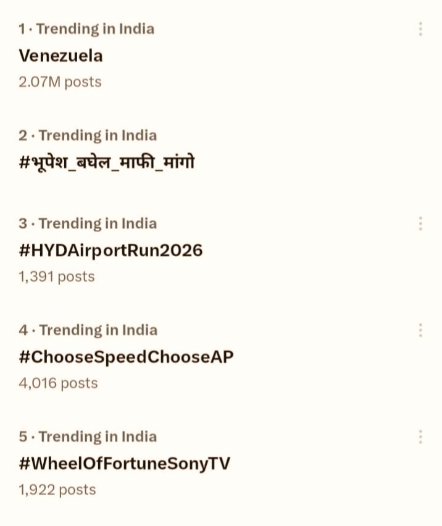442x526 pixels.
Task: Tap 'Trending in India' label above Hindi hashtag
Action: pos(98,136)
